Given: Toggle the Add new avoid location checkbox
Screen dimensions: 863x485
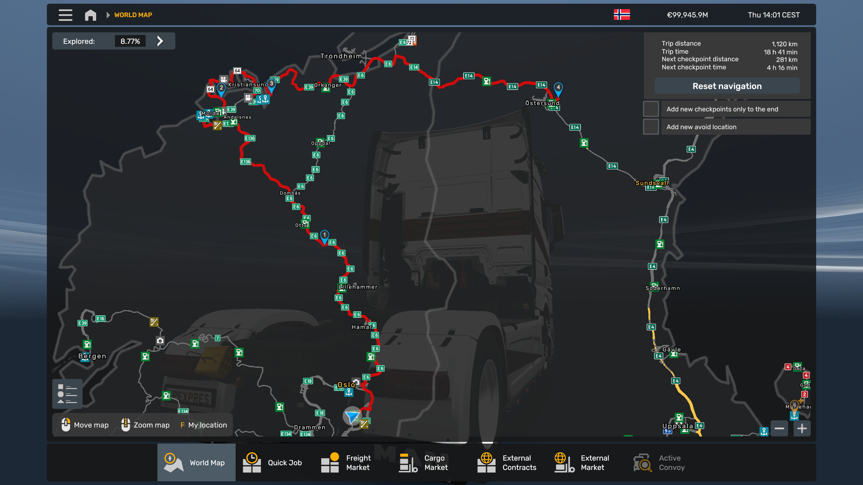Looking at the screenshot, I should click(651, 127).
